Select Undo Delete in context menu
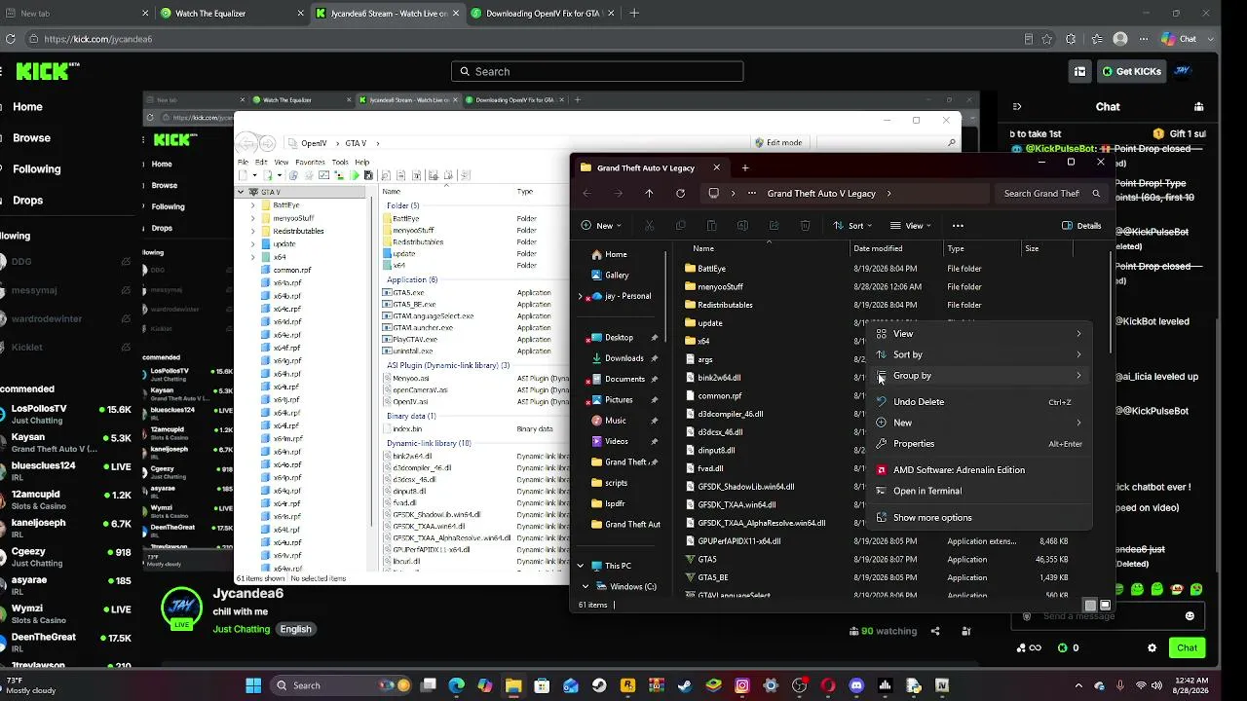This screenshot has height=701, width=1247. pyautogui.click(x=979, y=402)
